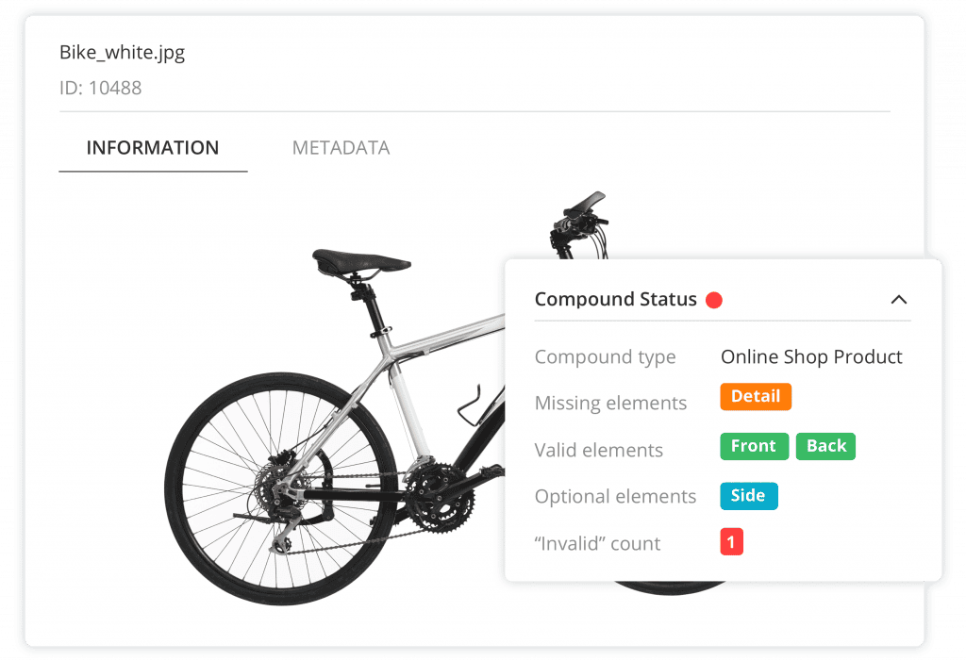Click the "Invalid" count label
966x661 pixels.
point(597,544)
